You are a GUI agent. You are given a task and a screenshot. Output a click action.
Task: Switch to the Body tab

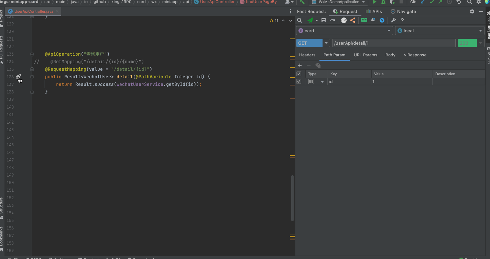tap(390, 55)
